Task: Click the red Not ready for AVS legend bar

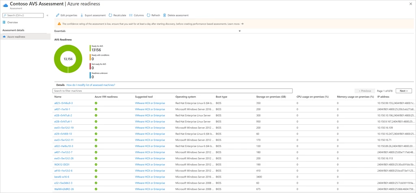Action: pyautogui.click(x=90, y=66)
